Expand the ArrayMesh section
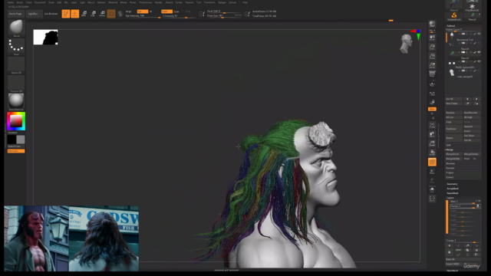This screenshot has height=276, width=491. pyautogui.click(x=453, y=189)
